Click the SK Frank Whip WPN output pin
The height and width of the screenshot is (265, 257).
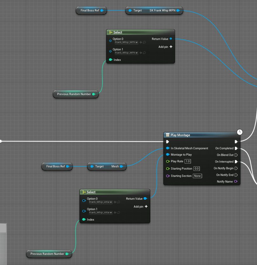coord(178,10)
